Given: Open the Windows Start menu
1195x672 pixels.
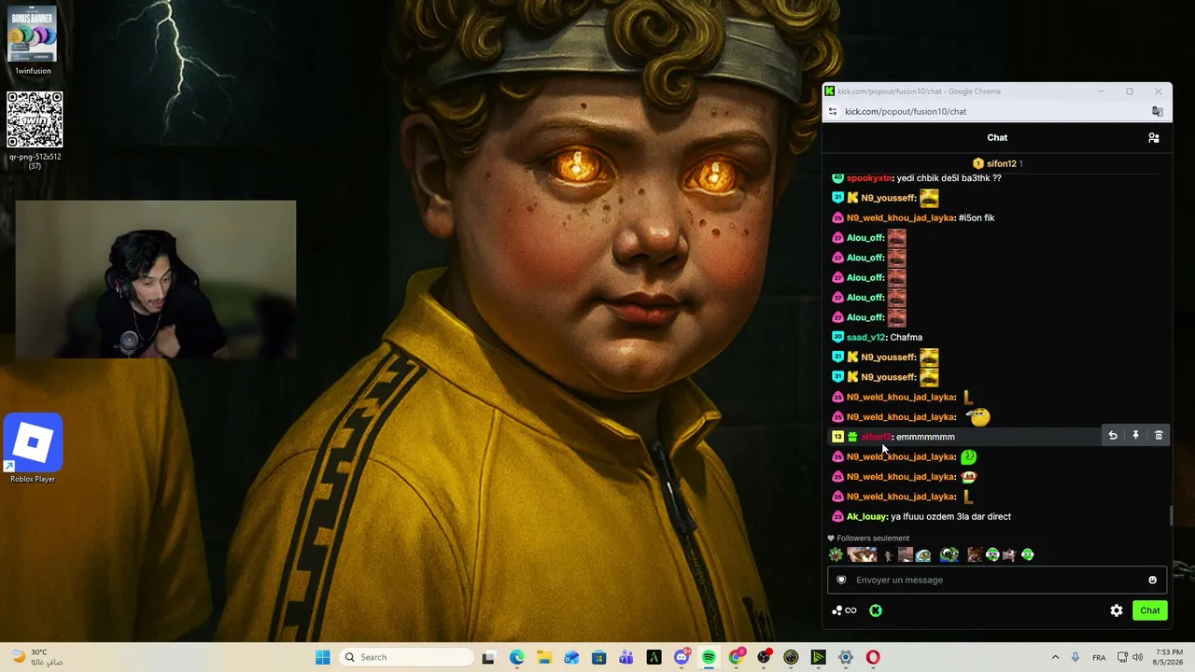Looking at the screenshot, I should coord(322,657).
